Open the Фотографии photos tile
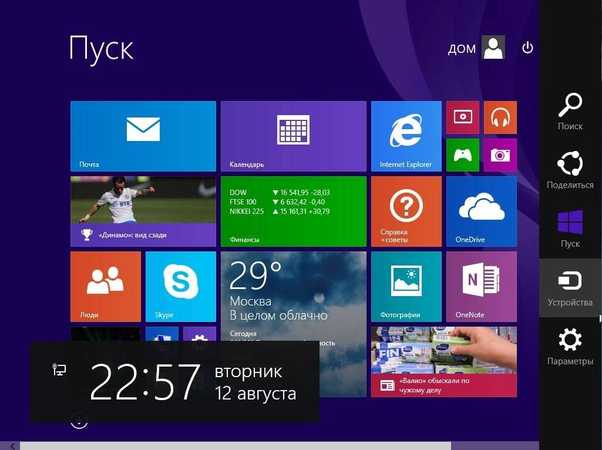 coord(406,287)
